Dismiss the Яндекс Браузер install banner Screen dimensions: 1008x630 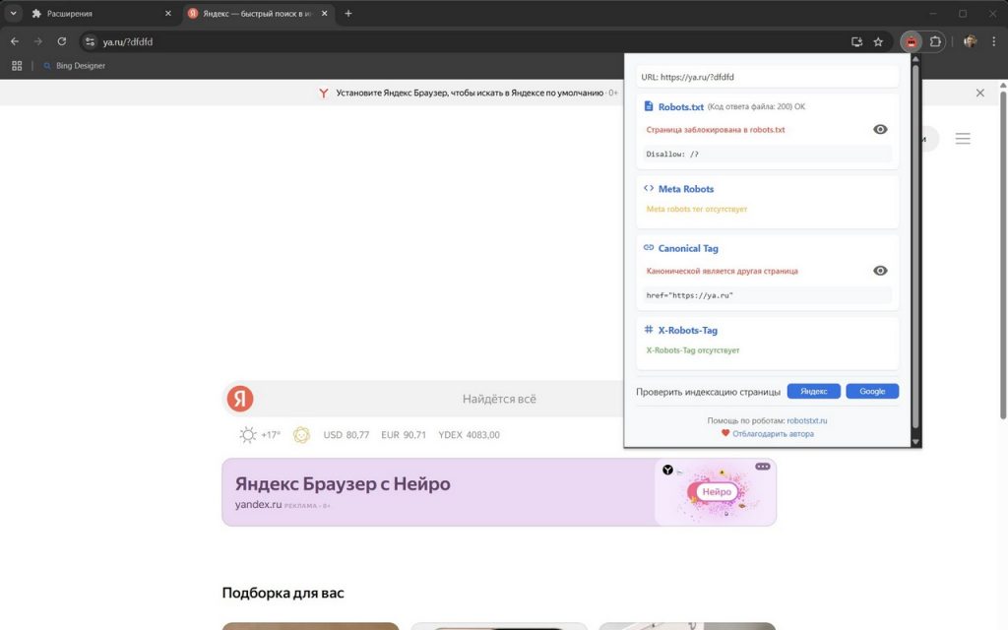[x=979, y=93]
